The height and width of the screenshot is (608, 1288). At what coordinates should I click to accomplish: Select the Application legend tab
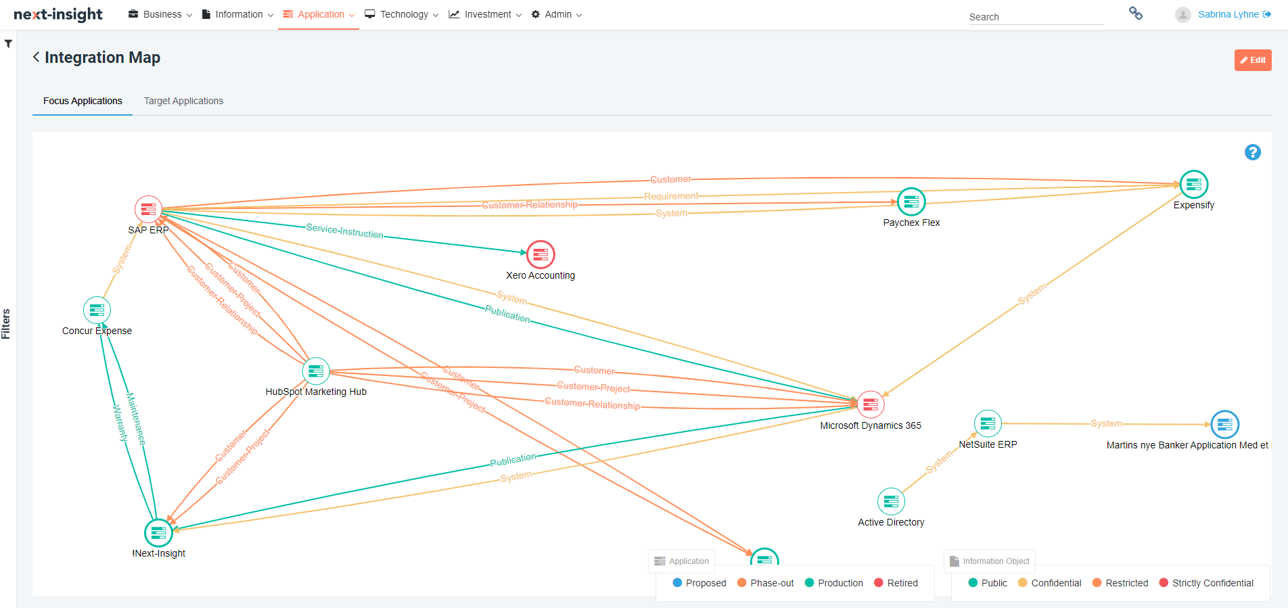coord(682,561)
